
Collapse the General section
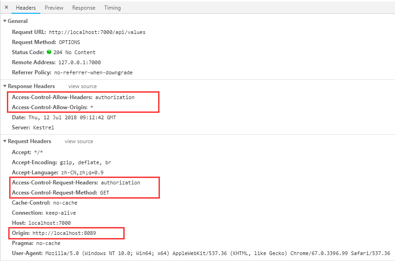[5, 21]
